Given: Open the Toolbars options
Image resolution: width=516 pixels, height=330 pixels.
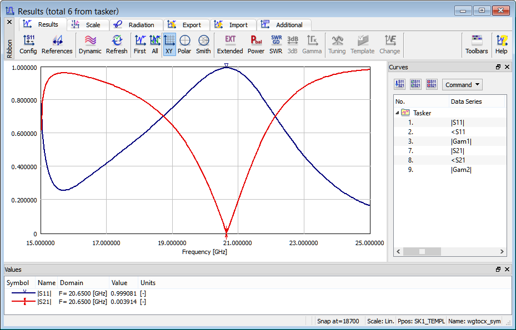Looking at the screenshot, I should coord(477,44).
